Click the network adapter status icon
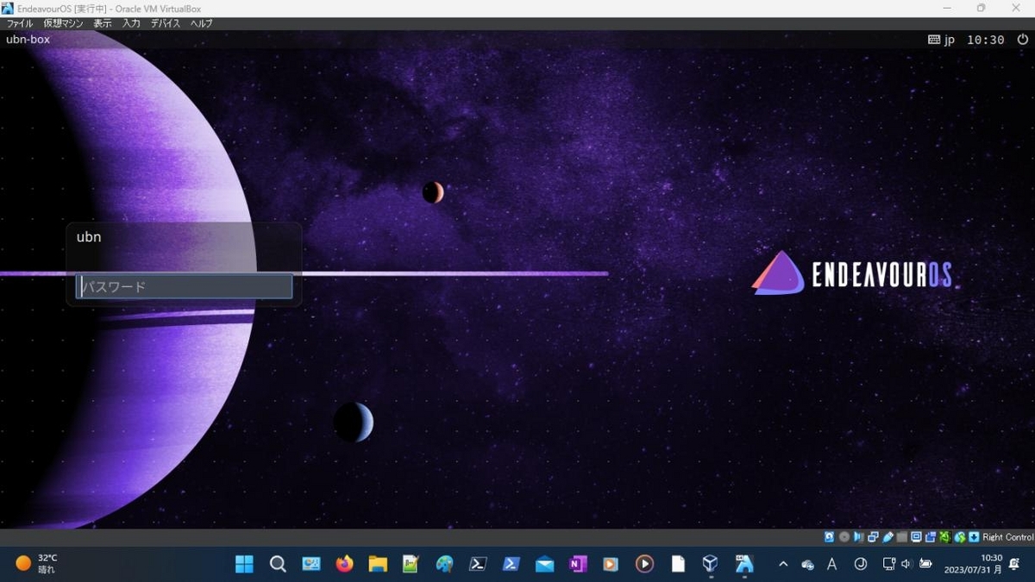 (873, 536)
